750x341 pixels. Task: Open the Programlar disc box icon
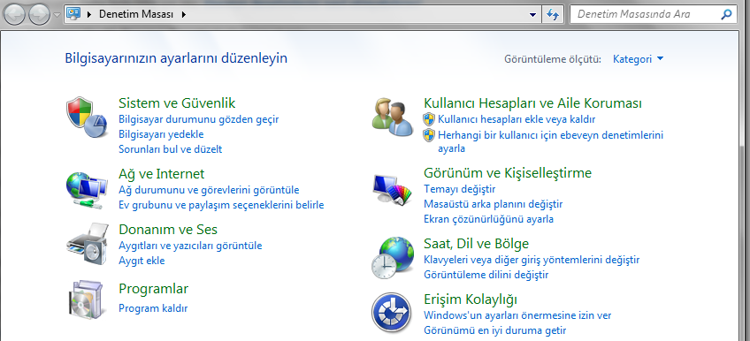[87, 300]
